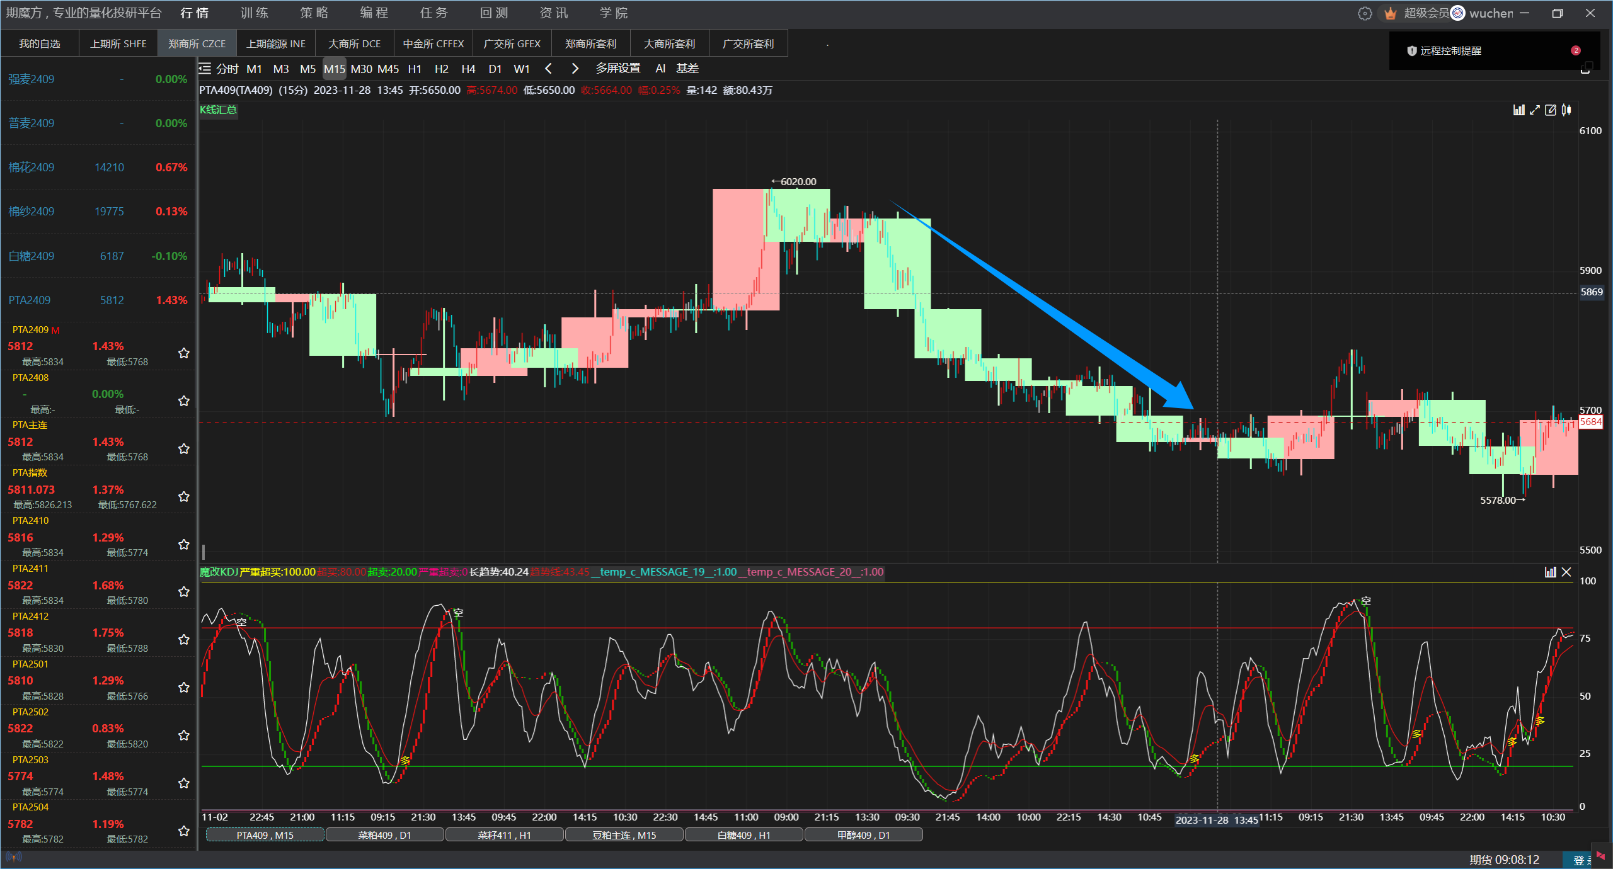Screen dimensions: 1613x869
Task: Go to previous period with left chevron
Action: tap(548, 69)
